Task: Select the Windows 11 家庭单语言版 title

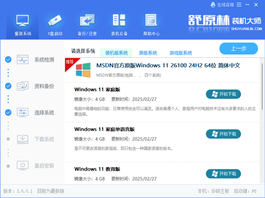Action: (x=104, y=129)
